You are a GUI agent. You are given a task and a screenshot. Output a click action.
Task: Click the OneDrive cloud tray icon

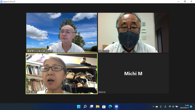coord(157,107)
